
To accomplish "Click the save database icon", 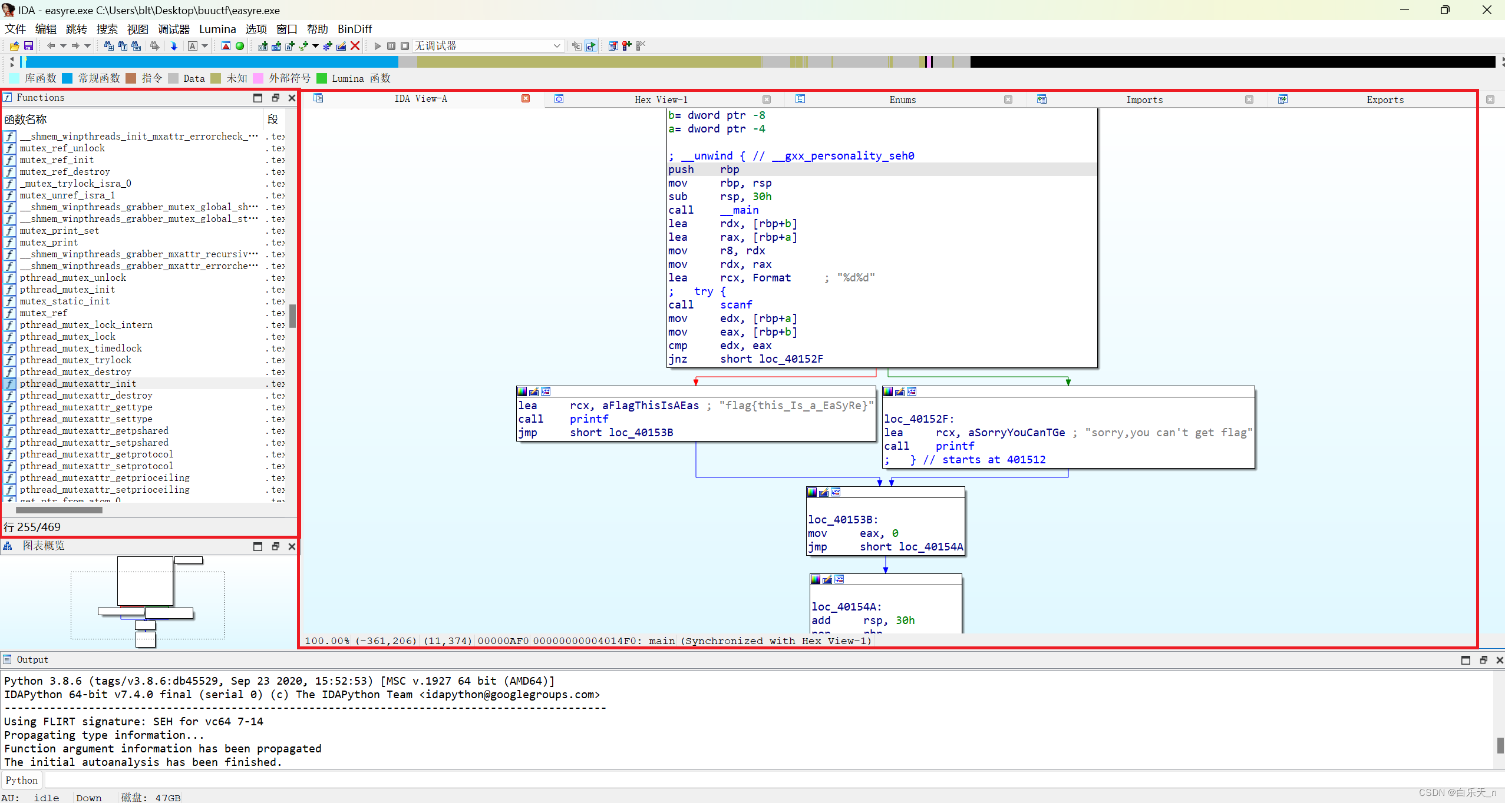I will click(x=28, y=46).
